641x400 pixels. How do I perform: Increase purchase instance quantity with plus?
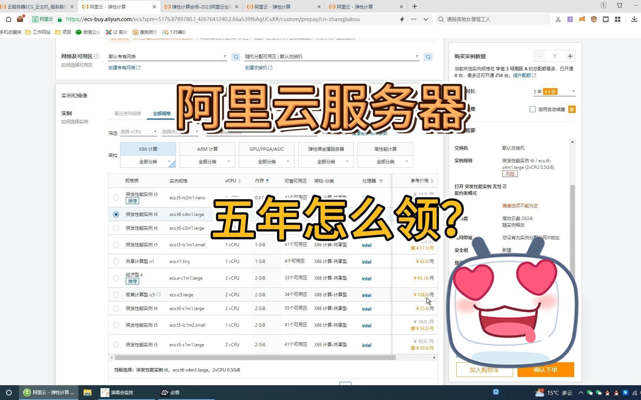coord(570,56)
